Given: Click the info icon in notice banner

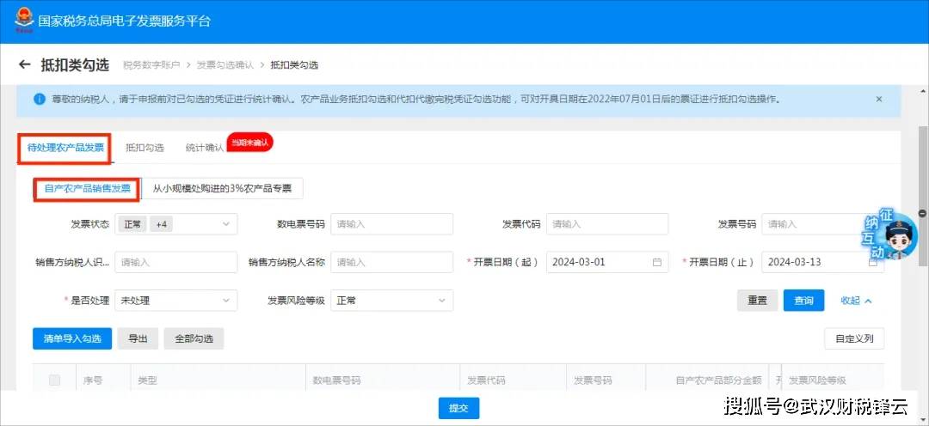Looking at the screenshot, I should [39, 100].
